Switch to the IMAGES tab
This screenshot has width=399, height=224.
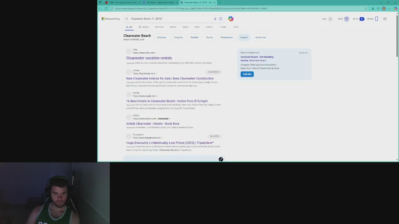point(173,27)
